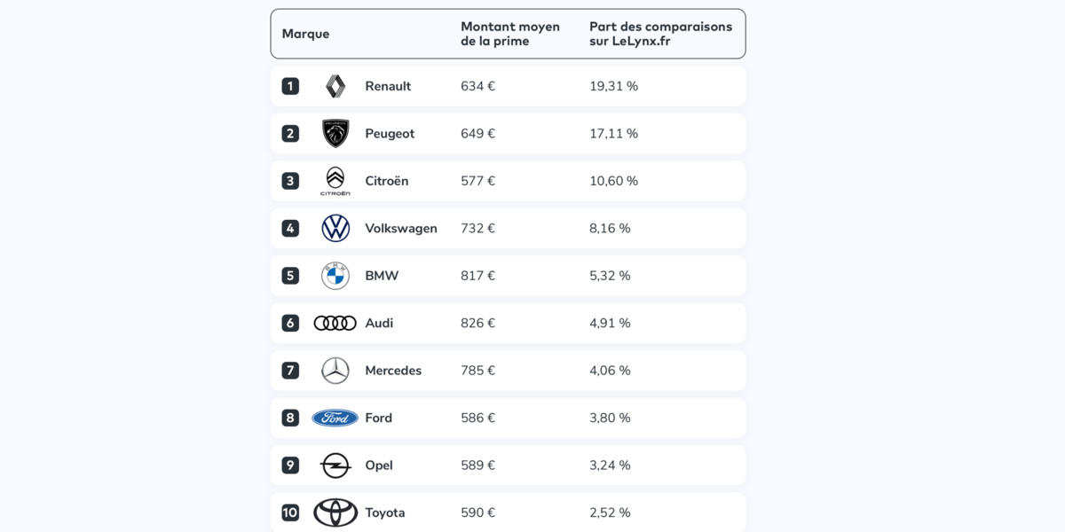Click the Peugeot lion shield logo
This screenshot has height=532, width=1065.
coord(335,134)
